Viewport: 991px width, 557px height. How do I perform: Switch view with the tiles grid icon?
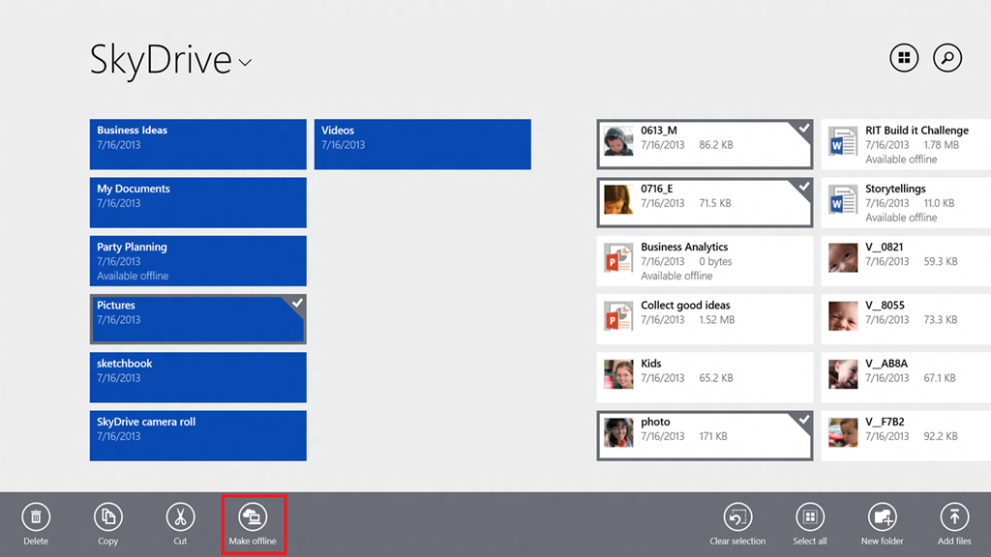pos(903,57)
